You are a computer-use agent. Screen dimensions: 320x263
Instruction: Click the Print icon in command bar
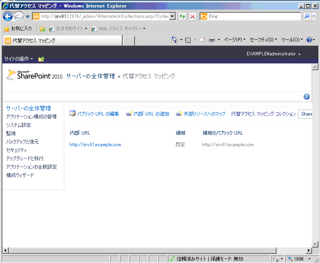point(211,40)
